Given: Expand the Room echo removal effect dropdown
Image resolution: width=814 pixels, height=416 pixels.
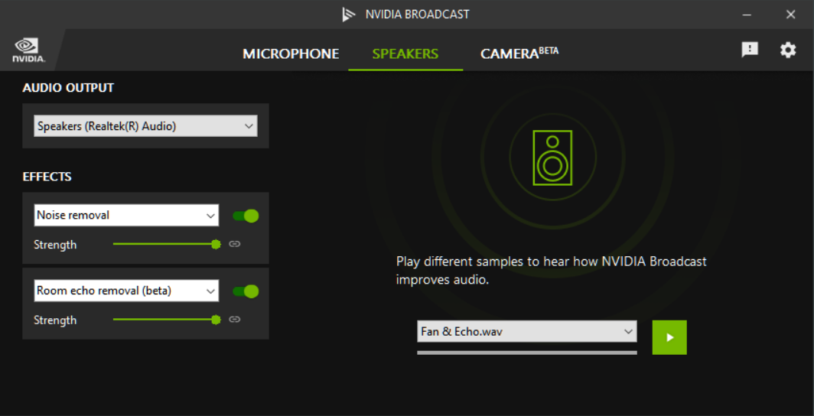Looking at the screenshot, I should [126, 291].
